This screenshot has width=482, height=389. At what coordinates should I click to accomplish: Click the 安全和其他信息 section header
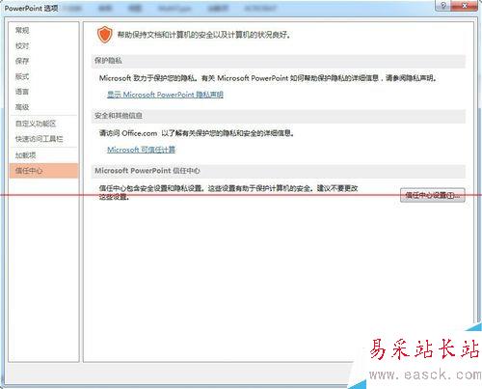click(x=279, y=116)
